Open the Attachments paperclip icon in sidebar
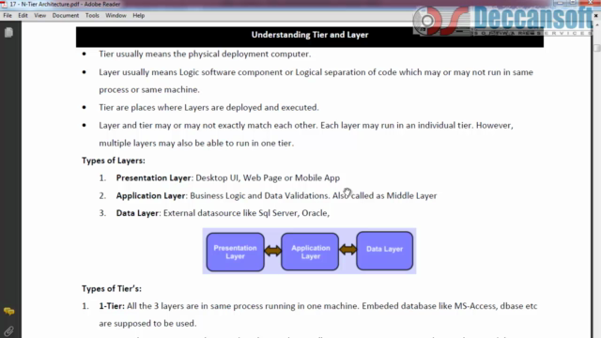This screenshot has width=601, height=338. tap(8, 330)
